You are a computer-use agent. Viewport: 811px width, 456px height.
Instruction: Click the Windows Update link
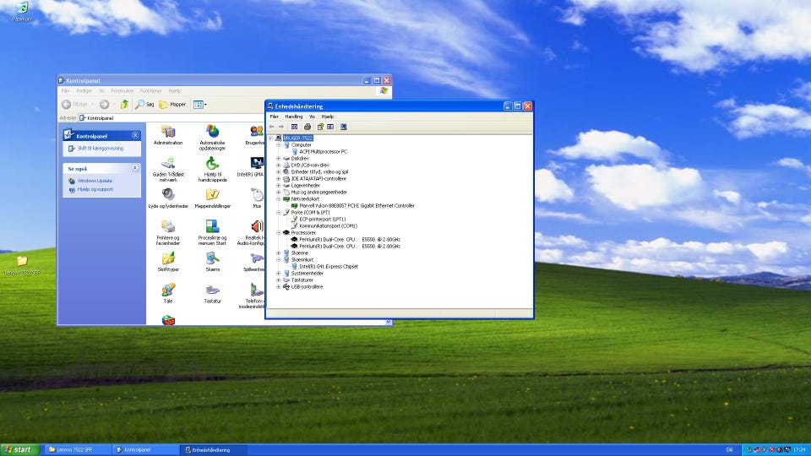tap(95, 181)
